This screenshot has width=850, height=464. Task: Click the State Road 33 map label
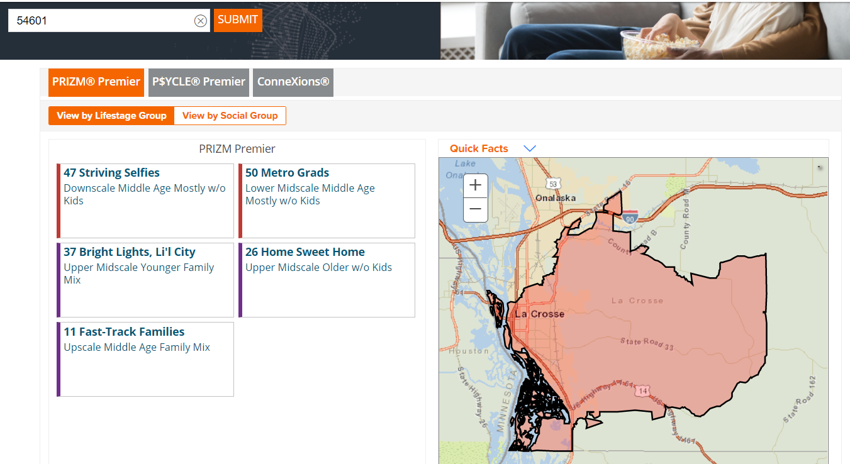pyautogui.click(x=647, y=345)
